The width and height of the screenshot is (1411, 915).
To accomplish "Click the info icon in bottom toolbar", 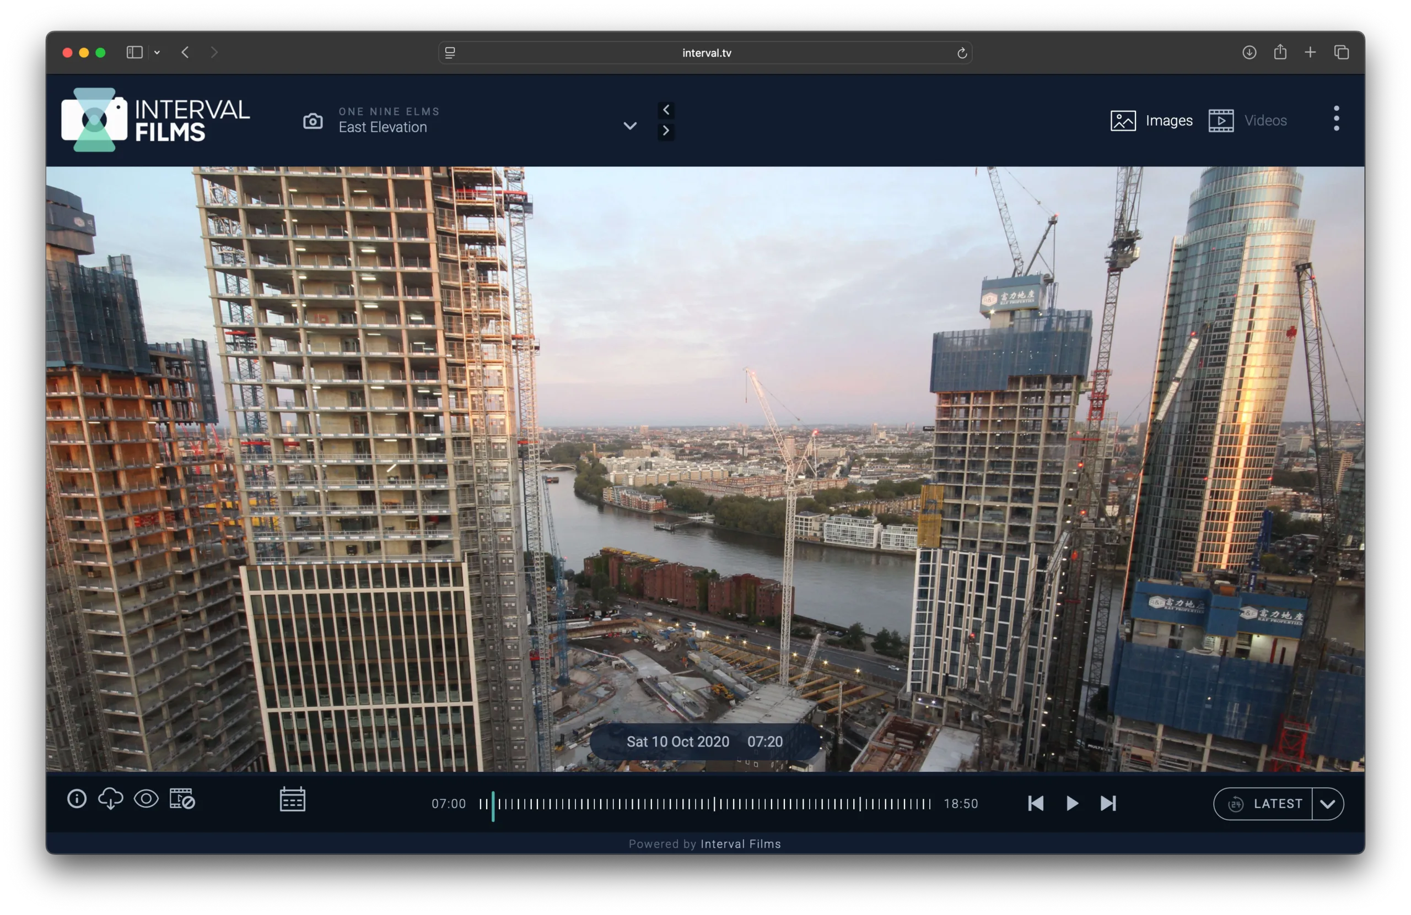I will [x=77, y=799].
